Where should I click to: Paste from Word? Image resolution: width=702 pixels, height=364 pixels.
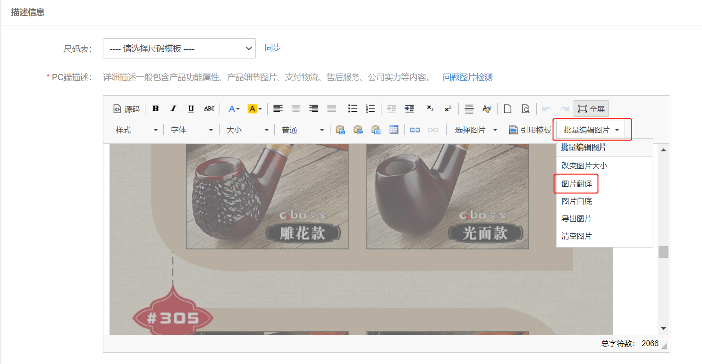(x=376, y=130)
